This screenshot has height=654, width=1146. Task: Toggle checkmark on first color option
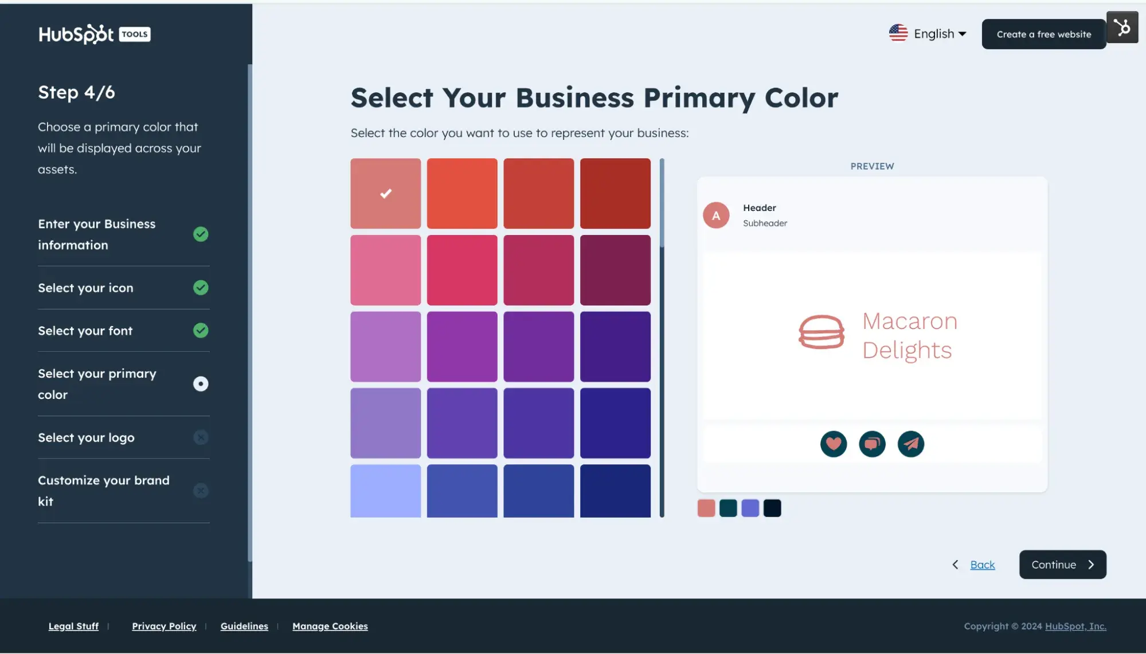pyautogui.click(x=386, y=194)
